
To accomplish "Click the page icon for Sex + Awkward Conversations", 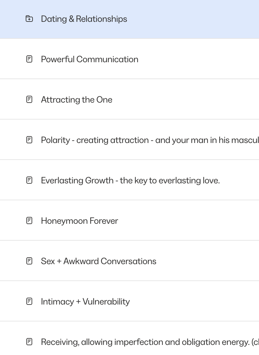I will (29, 261).
